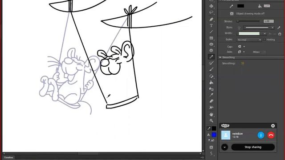The width and height of the screenshot is (285, 160).
Task: Click the edit stroke style pencil icon
Action: click(x=279, y=28)
